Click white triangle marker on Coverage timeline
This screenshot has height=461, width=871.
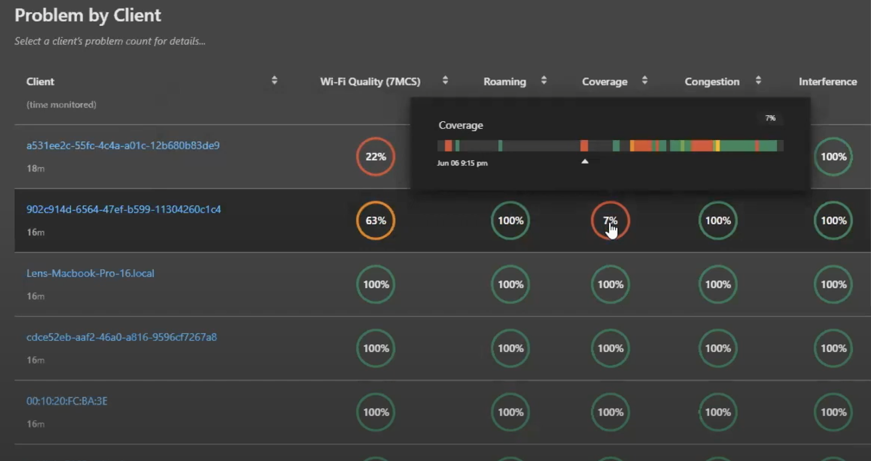click(x=585, y=161)
